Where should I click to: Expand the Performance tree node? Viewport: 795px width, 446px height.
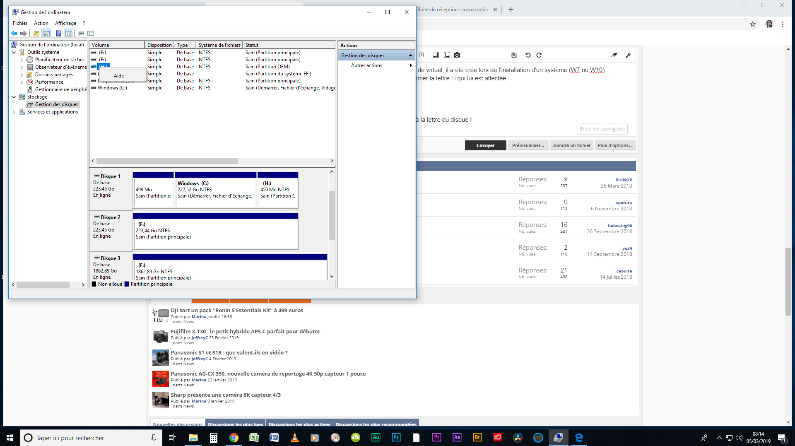[22, 82]
